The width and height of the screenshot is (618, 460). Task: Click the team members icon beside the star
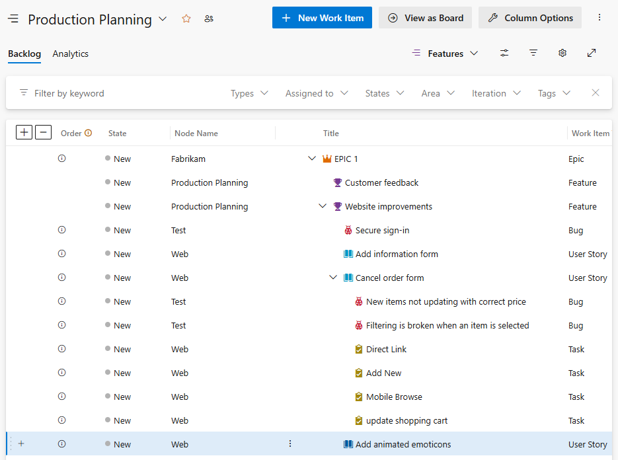click(x=209, y=19)
